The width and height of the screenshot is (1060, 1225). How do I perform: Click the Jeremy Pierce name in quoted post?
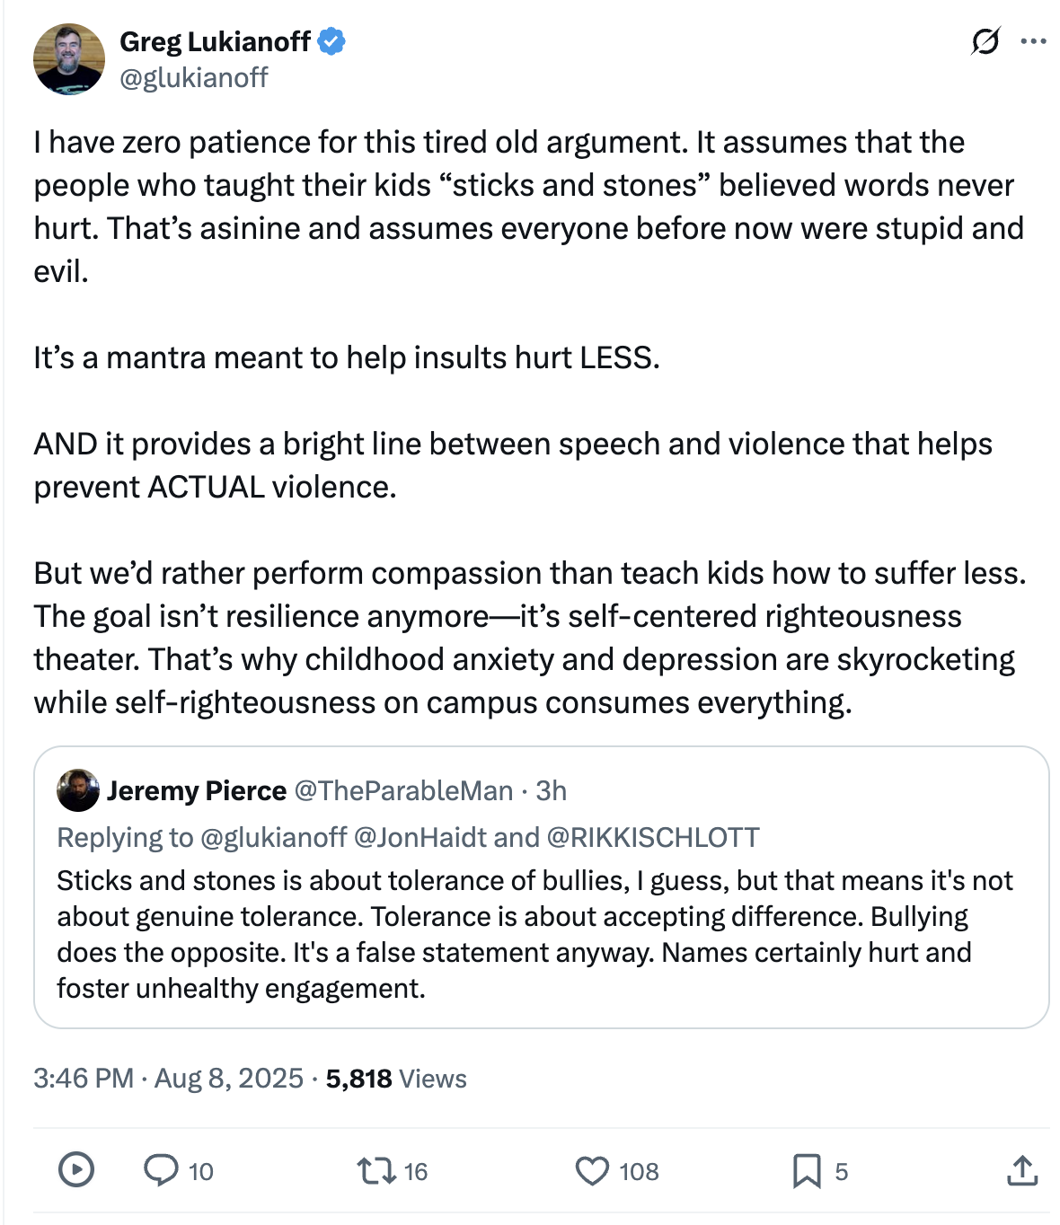pyautogui.click(x=197, y=790)
